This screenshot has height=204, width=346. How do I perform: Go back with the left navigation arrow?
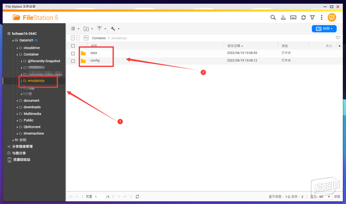(x=73, y=38)
